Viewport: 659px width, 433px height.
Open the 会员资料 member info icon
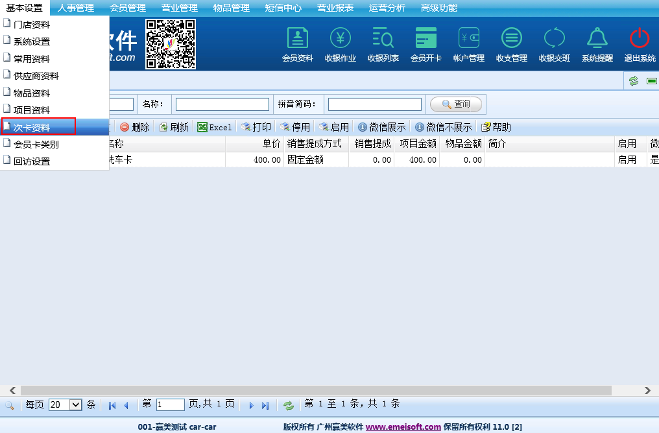coord(297,43)
